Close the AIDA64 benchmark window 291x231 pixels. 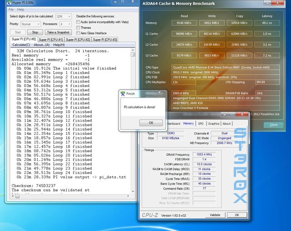click(277, 3)
